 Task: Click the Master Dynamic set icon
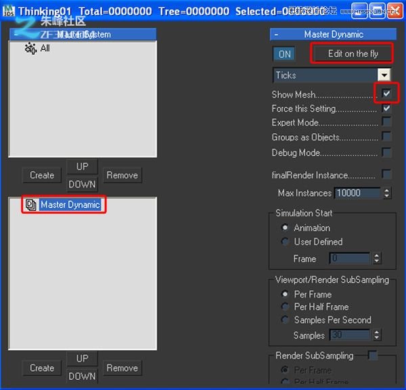pyautogui.click(x=31, y=205)
